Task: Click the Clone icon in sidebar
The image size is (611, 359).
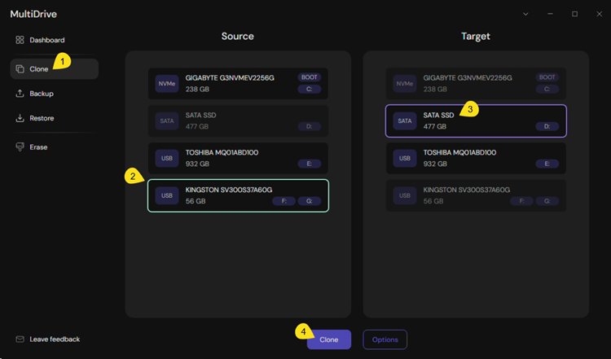Action: [20, 69]
